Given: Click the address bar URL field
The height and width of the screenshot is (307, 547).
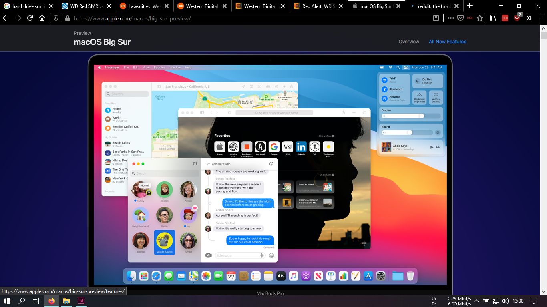Looking at the screenshot, I should (240, 18).
